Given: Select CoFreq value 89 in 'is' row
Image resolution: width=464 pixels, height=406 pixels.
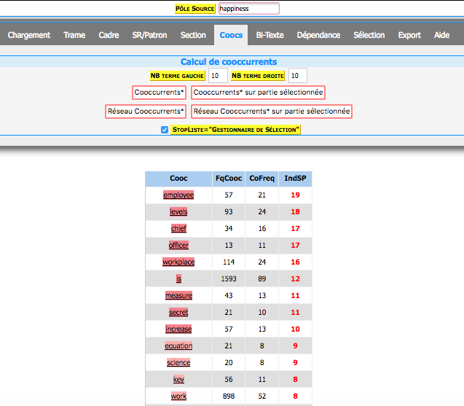Looking at the screenshot, I should point(262,278).
